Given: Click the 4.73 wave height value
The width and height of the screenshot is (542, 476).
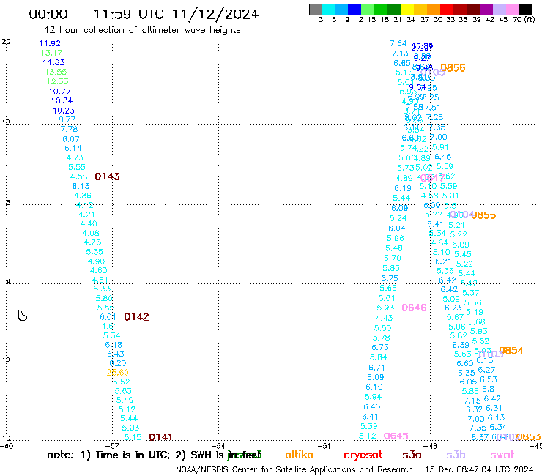Looking at the screenshot, I should click(x=75, y=157).
